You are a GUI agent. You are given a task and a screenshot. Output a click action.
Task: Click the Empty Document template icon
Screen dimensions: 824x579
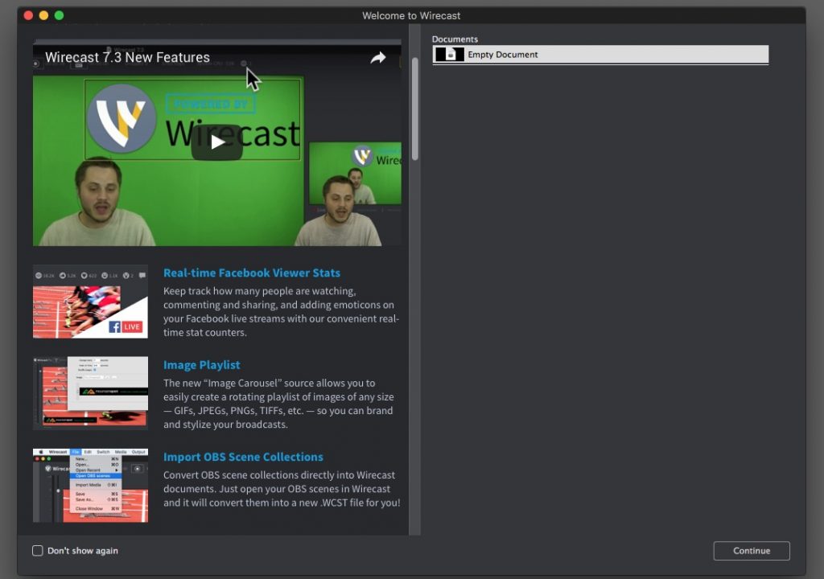click(x=450, y=54)
